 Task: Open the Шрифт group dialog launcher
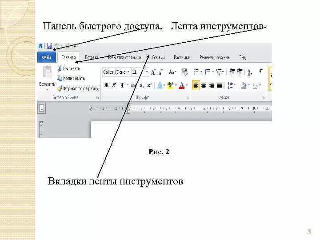187,98
